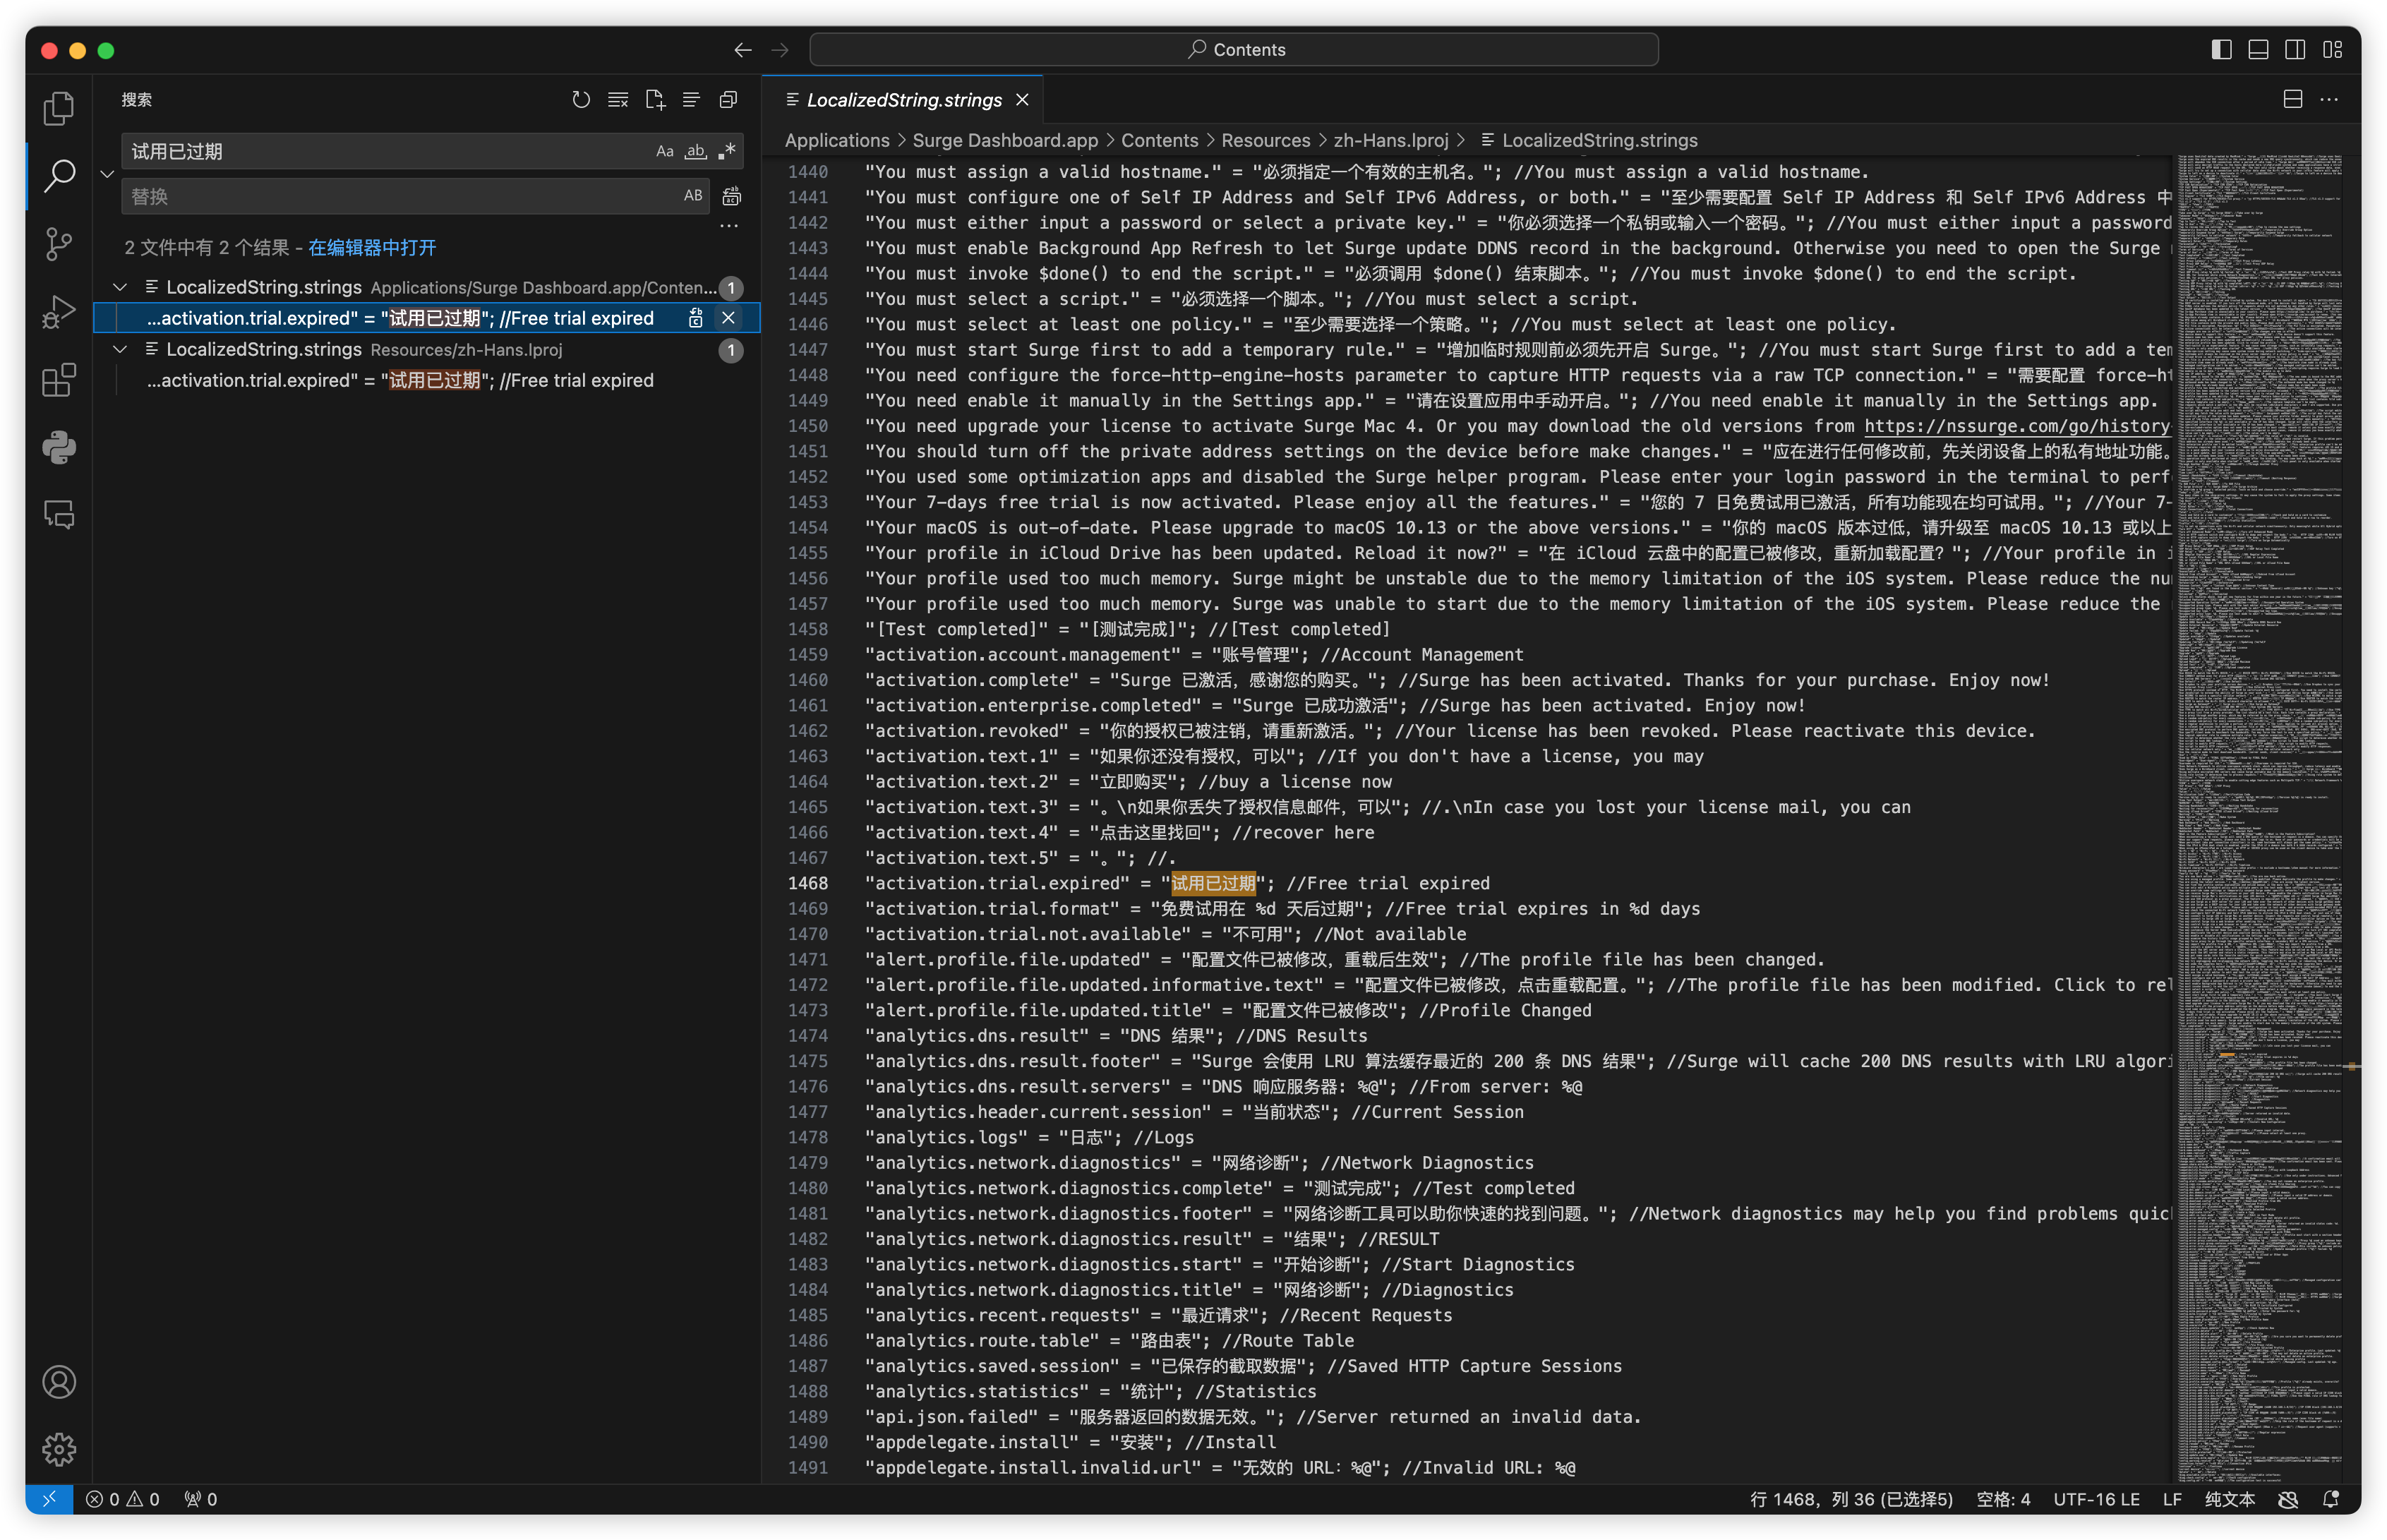2387x1540 pixels.
Task: Open the Source Control view
Action: (59, 243)
